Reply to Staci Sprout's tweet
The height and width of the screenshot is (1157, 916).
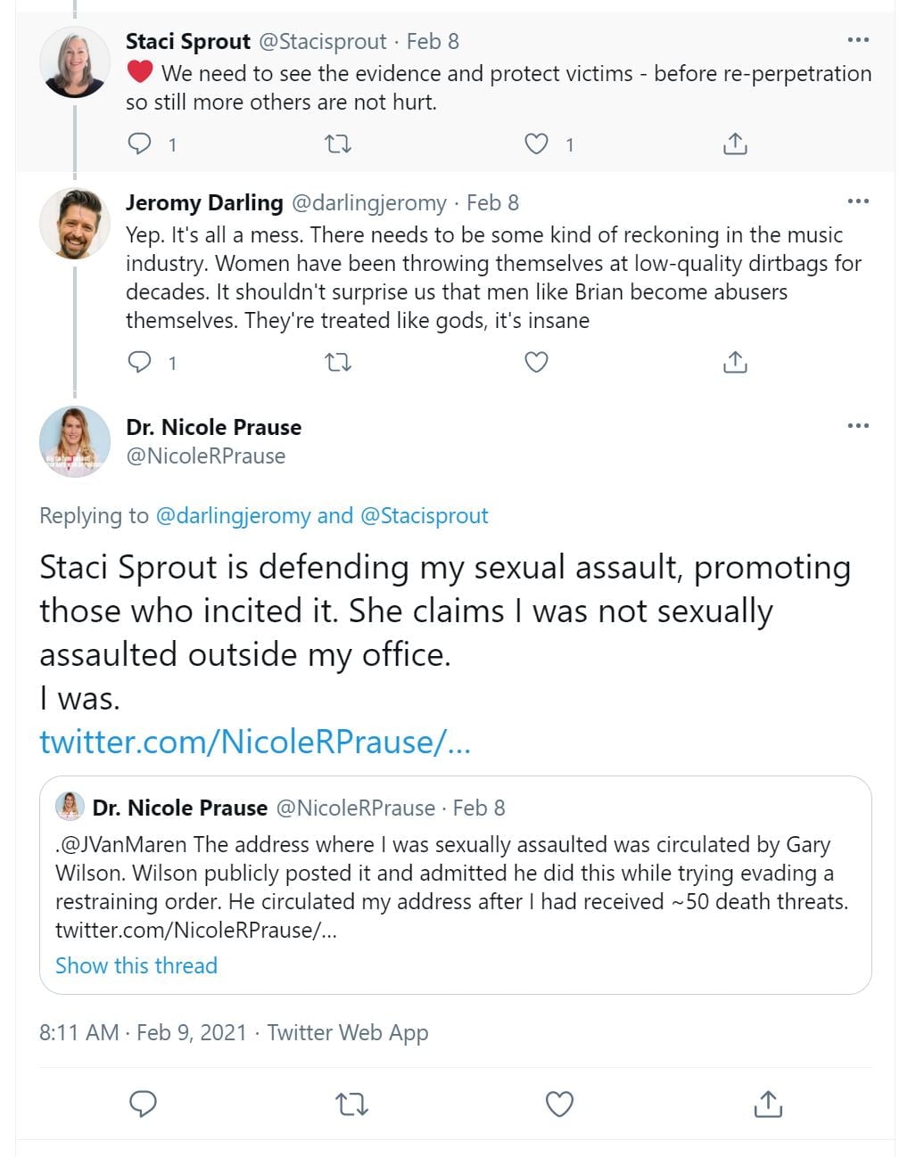pyautogui.click(x=140, y=144)
